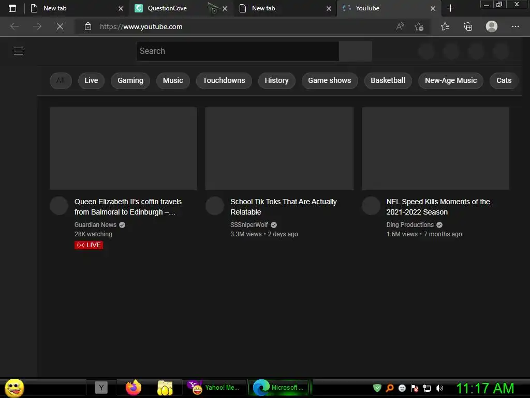The height and width of the screenshot is (398, 530).
Task: Select the Game shows chip
Action: 330,80
